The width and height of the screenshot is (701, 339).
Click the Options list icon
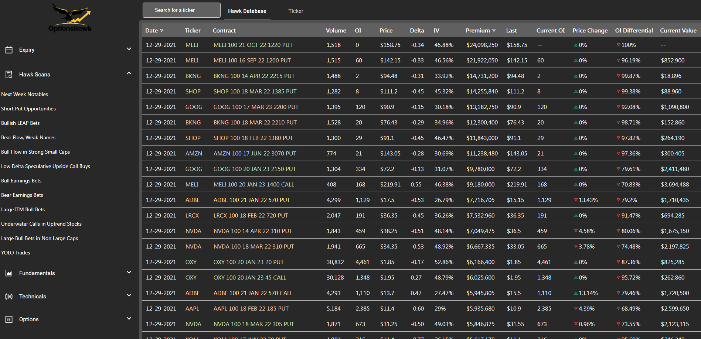click(9, 319)
